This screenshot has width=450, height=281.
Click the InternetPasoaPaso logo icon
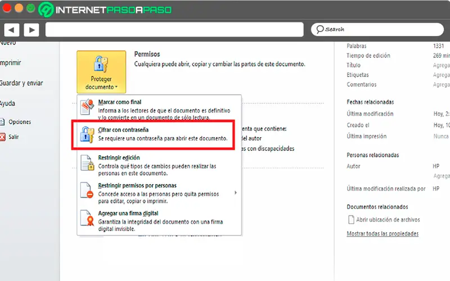[x=46, y=10]
